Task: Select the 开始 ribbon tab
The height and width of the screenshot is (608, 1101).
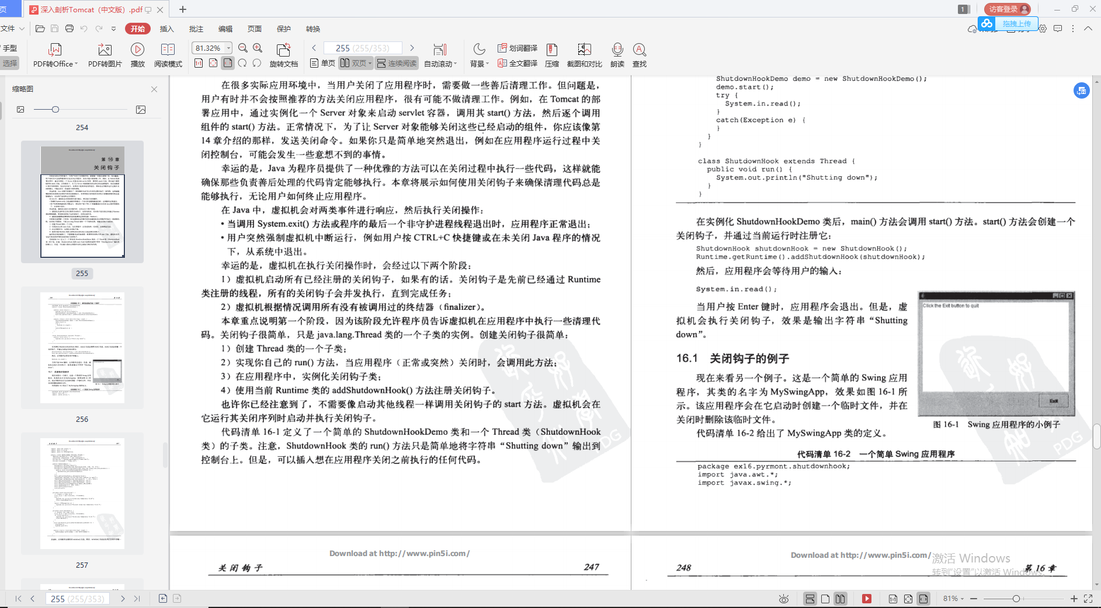Action: (x=138, y=29)
